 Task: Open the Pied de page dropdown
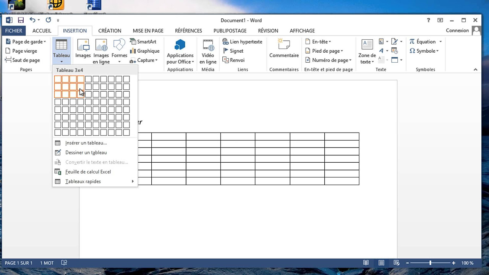click(x=324, y=51)
